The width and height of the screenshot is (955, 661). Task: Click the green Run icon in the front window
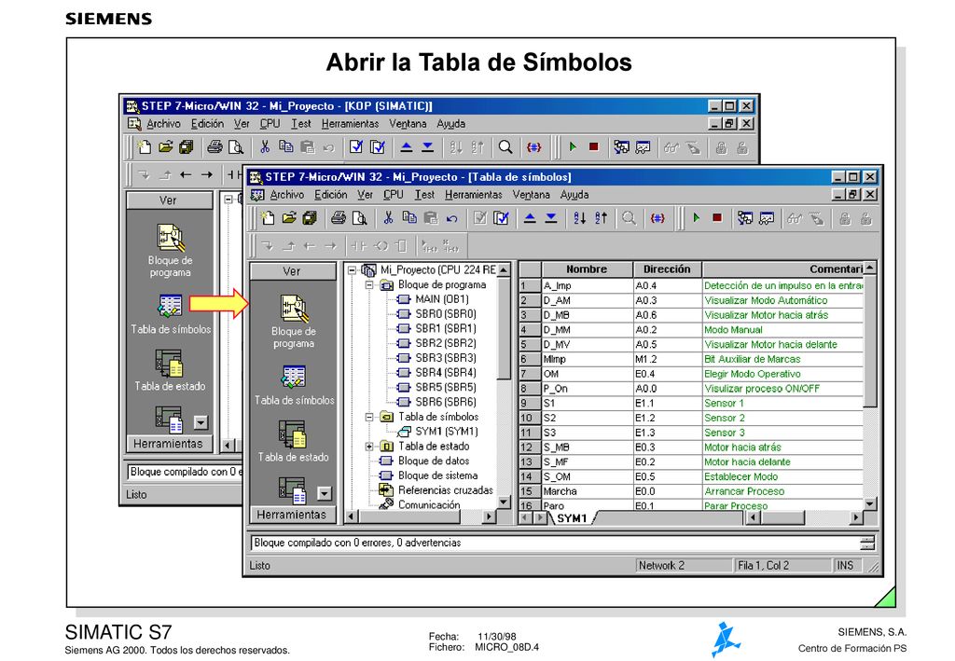[696, 218]
